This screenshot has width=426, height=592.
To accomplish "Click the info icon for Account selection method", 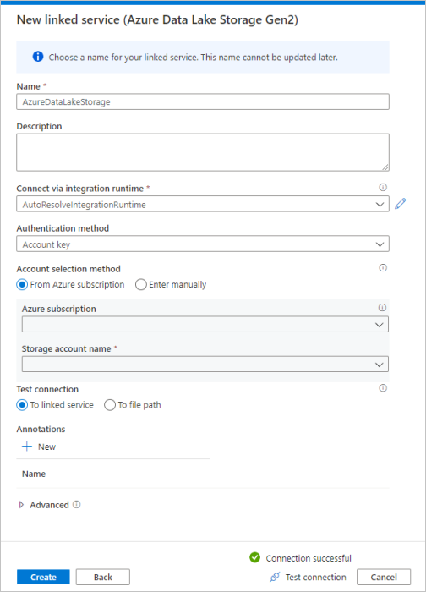I will coord(383,268).
